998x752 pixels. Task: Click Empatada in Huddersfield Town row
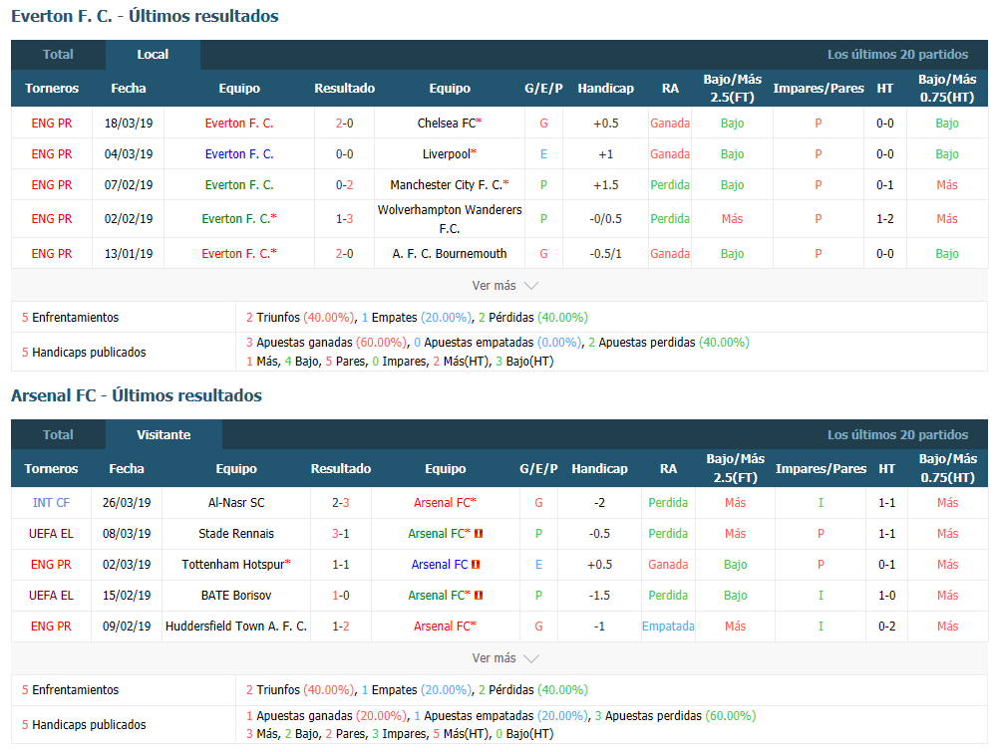668,627
